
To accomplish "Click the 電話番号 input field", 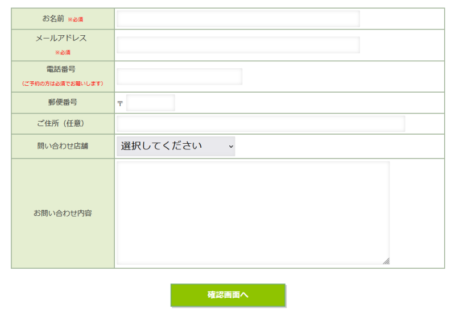I will pyautogui.click(x=179, y=77).
